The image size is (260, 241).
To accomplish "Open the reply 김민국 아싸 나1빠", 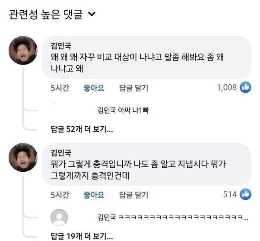I will click(123, 110).
